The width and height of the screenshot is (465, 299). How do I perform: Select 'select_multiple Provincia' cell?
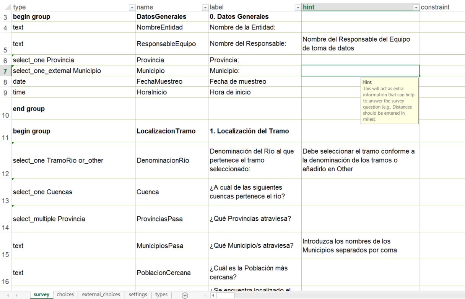[x=73, y=219]
